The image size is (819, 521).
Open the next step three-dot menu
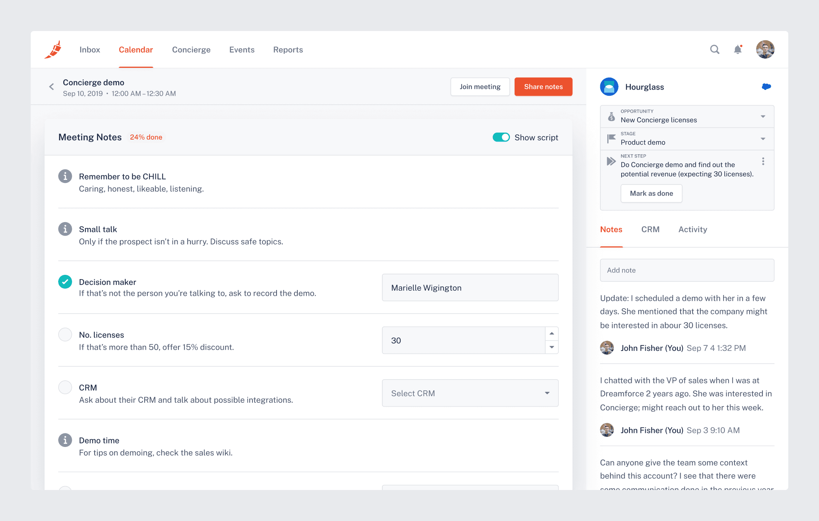point(763,161)
